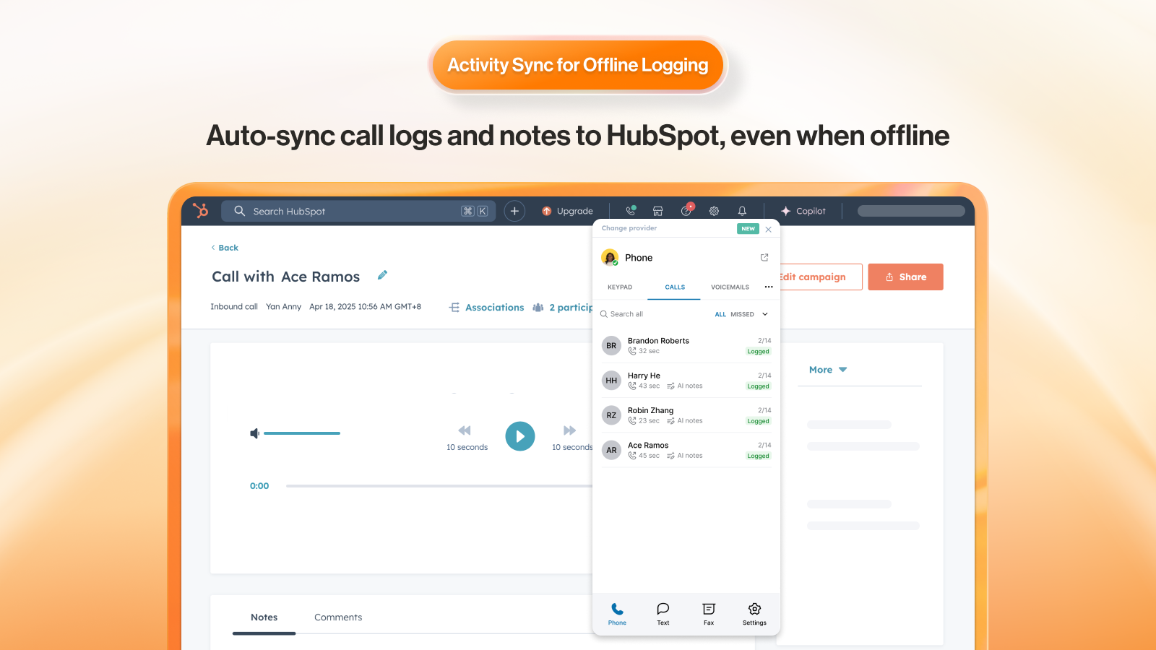Click the HubSpot sprocket logo
This screenshot has width=1156, height=650.
pyautogui.click(x=201, y=210)
